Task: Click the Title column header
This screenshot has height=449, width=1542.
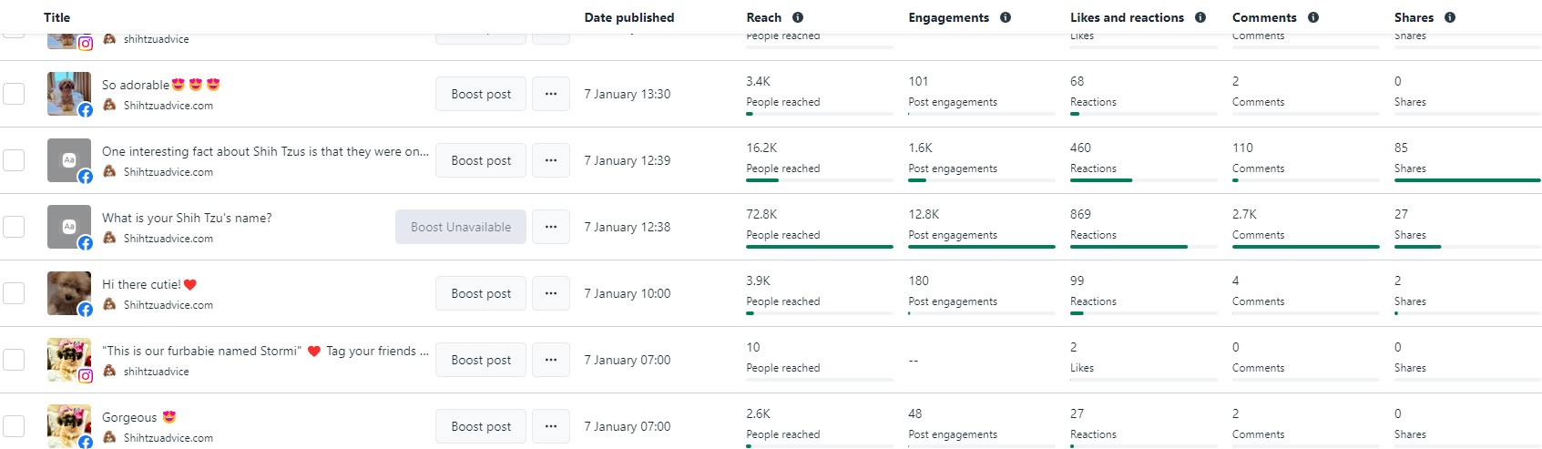Action: (56, 17)
